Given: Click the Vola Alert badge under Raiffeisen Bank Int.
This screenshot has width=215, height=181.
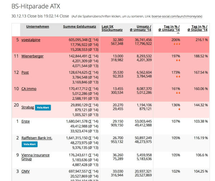Looking at the screenshot, I should coord(29,144).
